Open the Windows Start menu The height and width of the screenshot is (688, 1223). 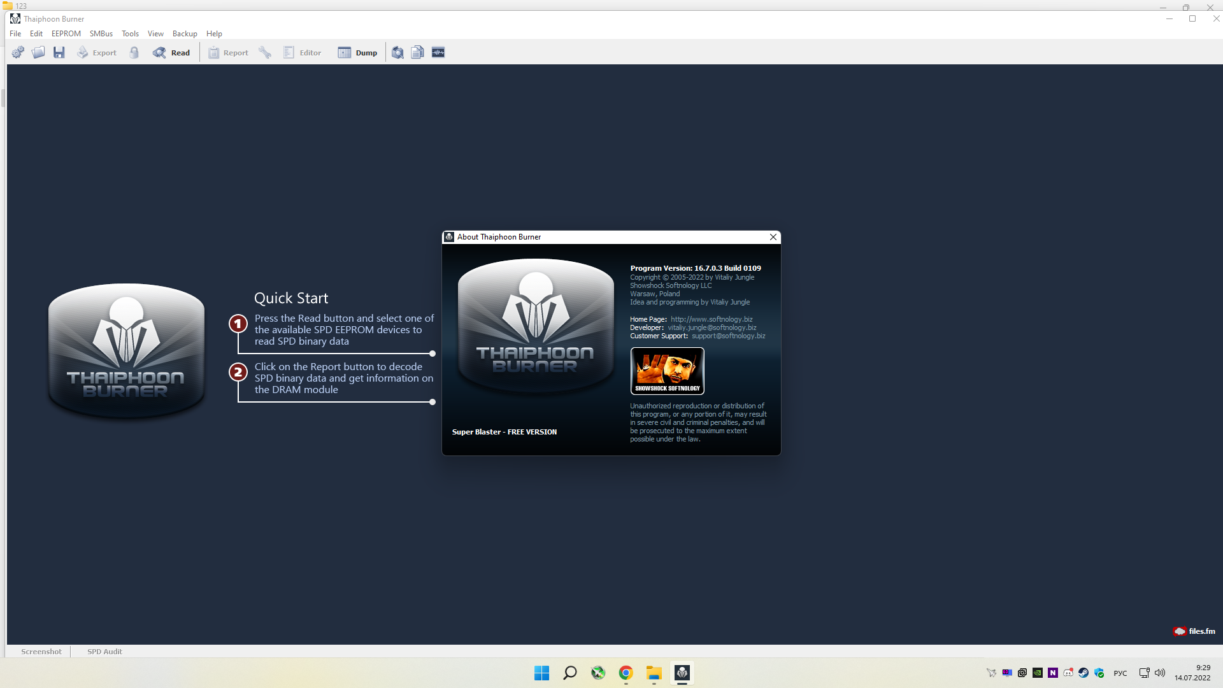[542, 673]
